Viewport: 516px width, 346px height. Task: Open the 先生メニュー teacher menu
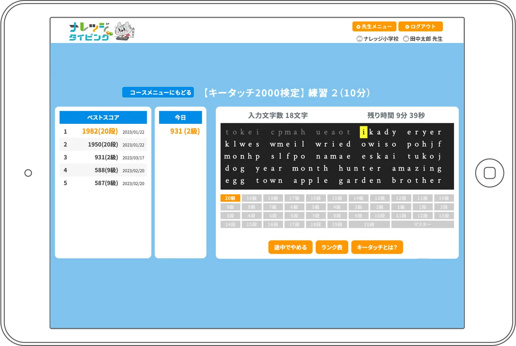coord(374,27)
